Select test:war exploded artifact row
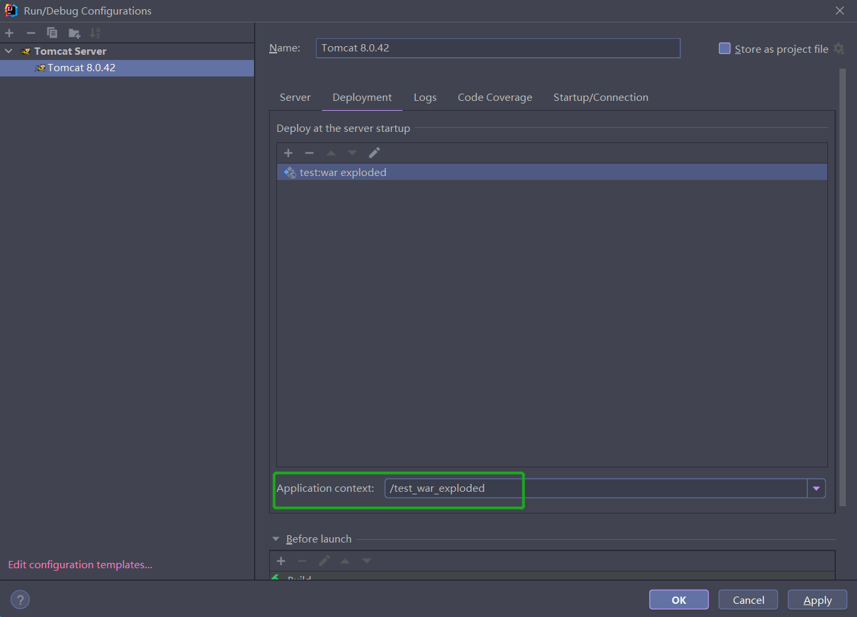Screen dimensions: 857x617 tap(552, 172)
